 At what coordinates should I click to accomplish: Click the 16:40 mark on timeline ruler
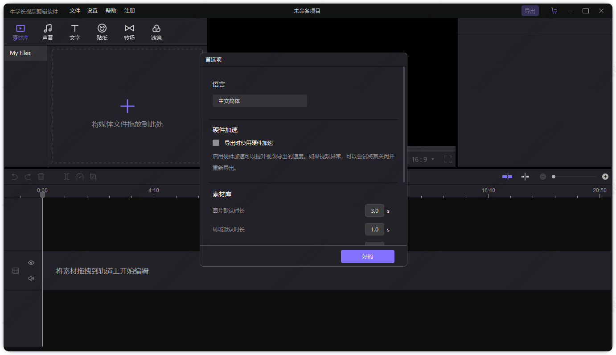click(x=488, y=190)
